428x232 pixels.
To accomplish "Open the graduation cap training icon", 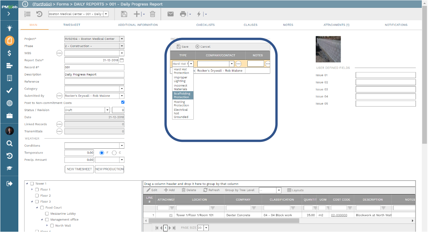I will 9,168.
